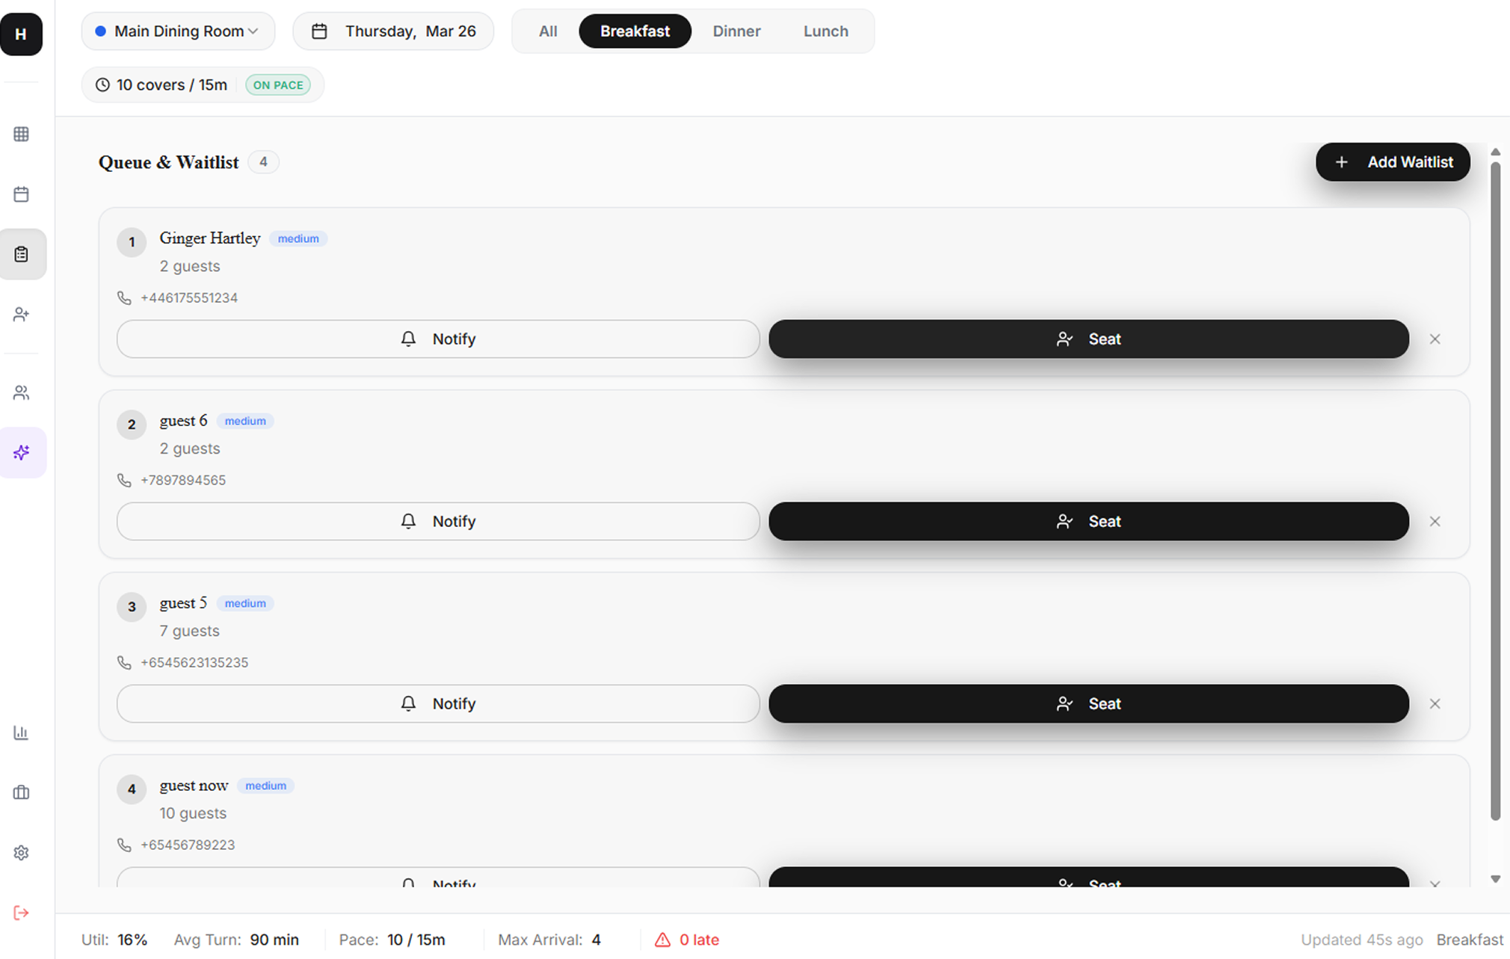This screenshot has width=1510, height=959.
Task: Open the add guest sidebar icon
Action: coord(21,314)
